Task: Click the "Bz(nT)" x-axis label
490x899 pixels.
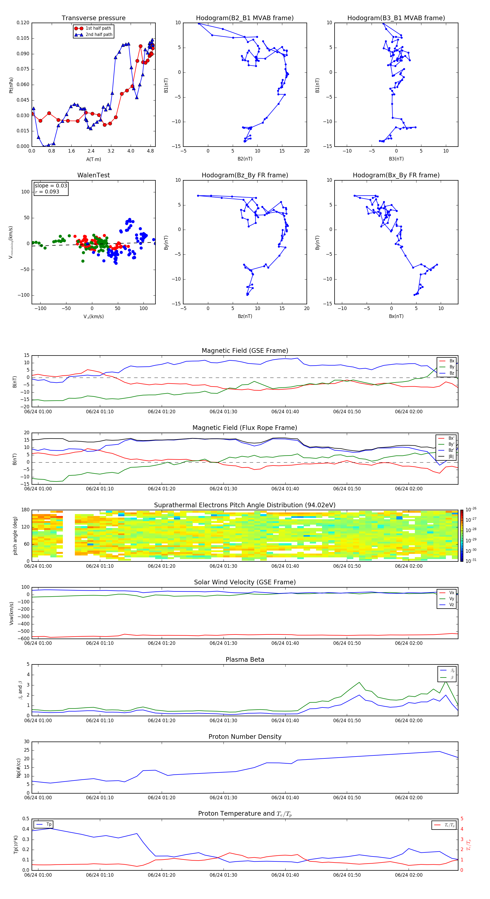Action: (x=245, y=316)
